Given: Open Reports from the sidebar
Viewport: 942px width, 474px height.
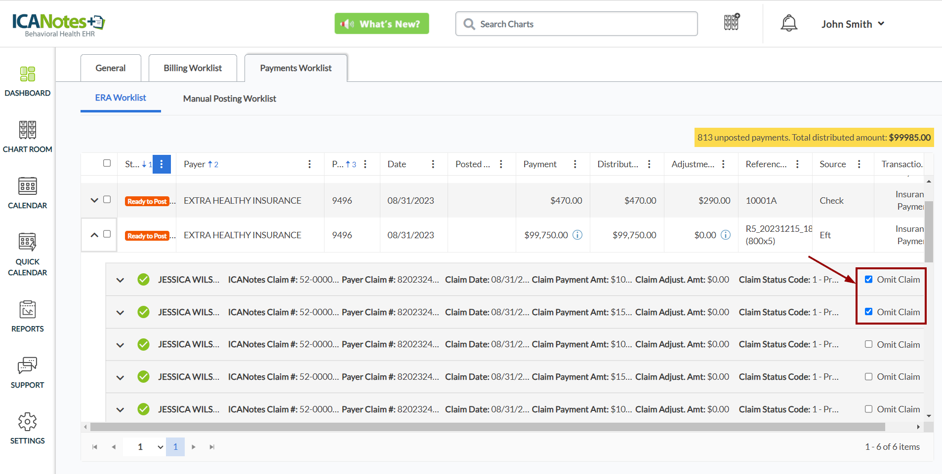Looking at the screenshot, I should coord(28,310).
